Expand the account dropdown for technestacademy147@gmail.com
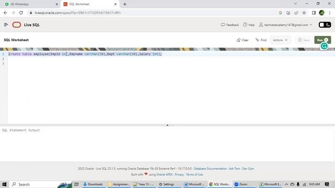335x188 pixels. [x=286, y=25]
